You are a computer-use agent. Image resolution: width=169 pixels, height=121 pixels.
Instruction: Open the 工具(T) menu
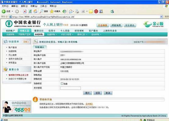(43, 6)
